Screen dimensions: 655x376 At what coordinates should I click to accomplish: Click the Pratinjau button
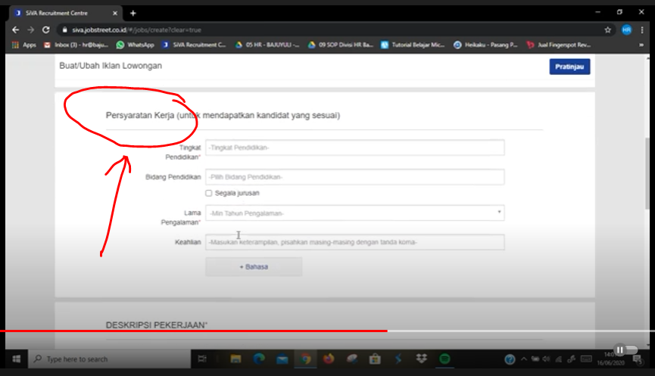pyautogui.click(x=569, y=67)
